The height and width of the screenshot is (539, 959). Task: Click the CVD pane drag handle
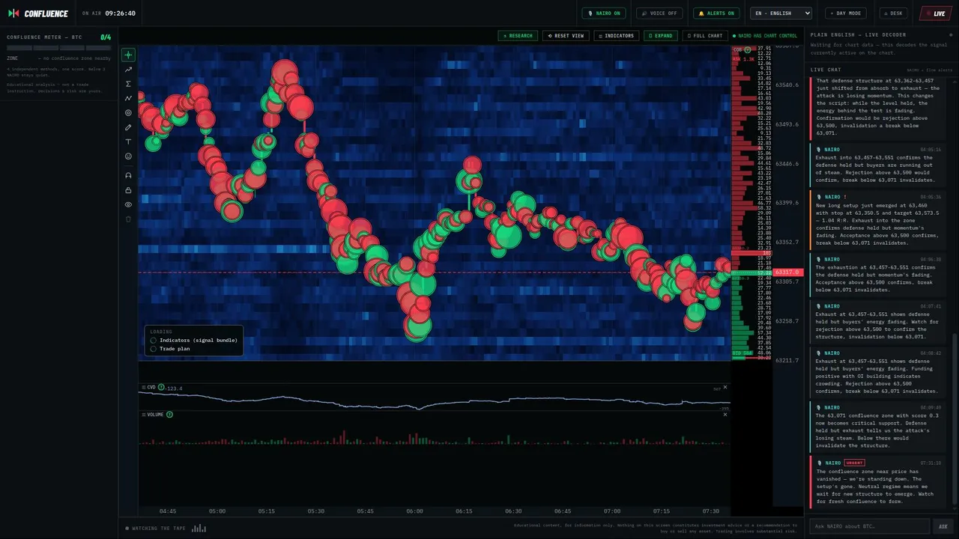(143, 387)
